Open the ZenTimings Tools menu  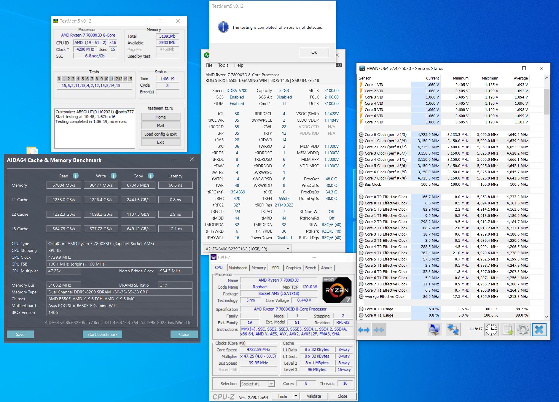coord(223,65)
